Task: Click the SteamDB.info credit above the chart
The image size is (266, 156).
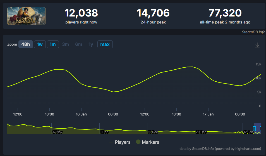Action: [x=253, y=32]
